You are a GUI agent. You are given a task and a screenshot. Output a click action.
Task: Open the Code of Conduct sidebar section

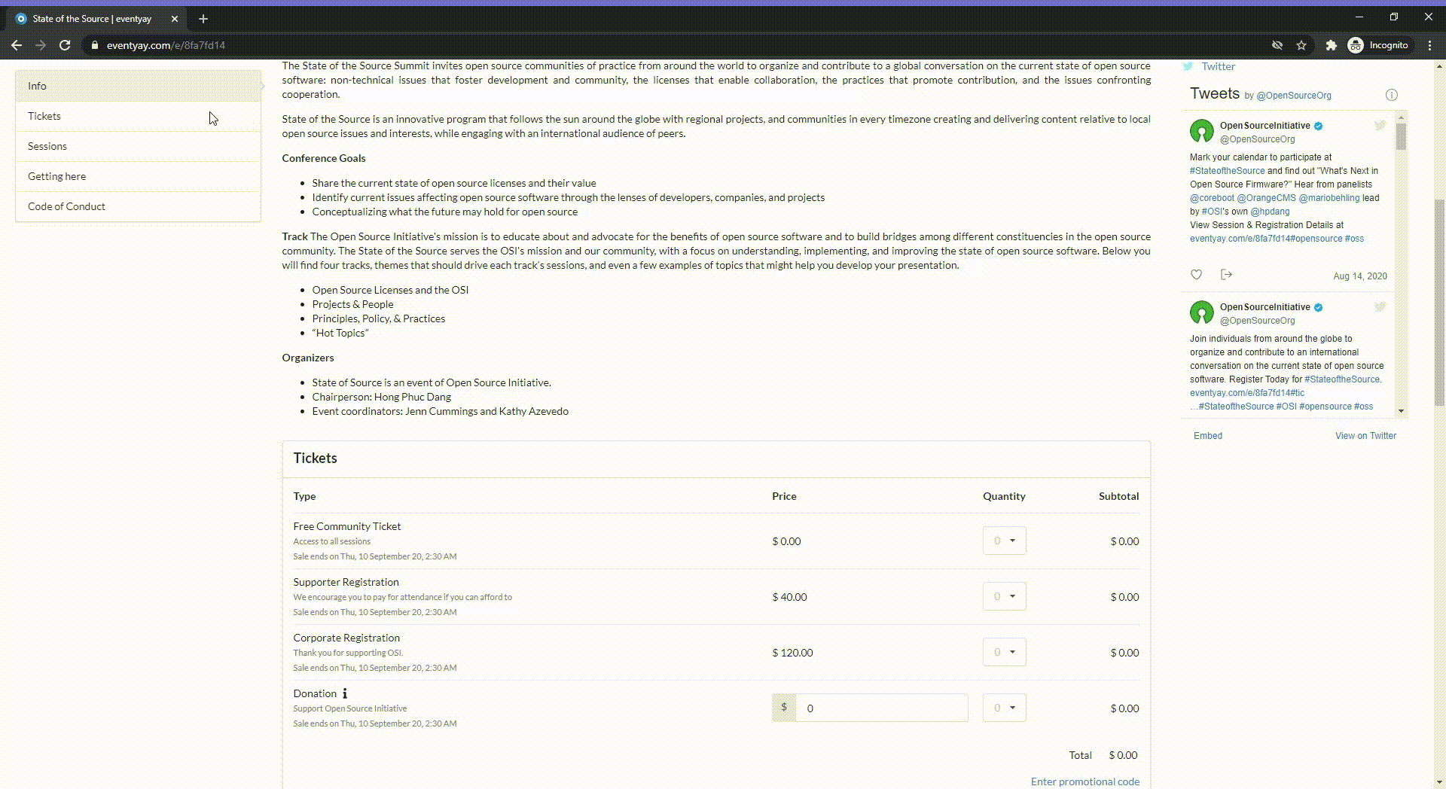pyautogui.click(x=138, y=206)
